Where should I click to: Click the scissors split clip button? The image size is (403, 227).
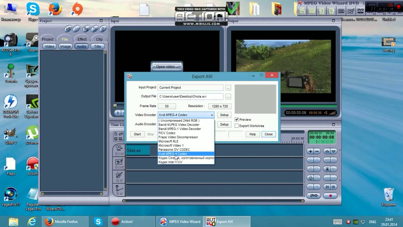click(x=327, y=169)
